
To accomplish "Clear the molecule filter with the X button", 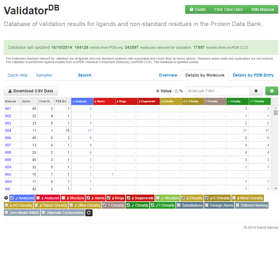I will [x=256, y=91].
